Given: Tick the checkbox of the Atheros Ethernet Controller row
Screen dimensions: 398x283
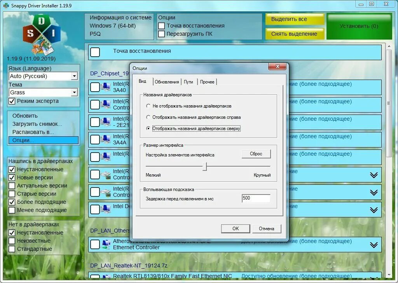Looking at the screenshot, I should click(95, 245).
